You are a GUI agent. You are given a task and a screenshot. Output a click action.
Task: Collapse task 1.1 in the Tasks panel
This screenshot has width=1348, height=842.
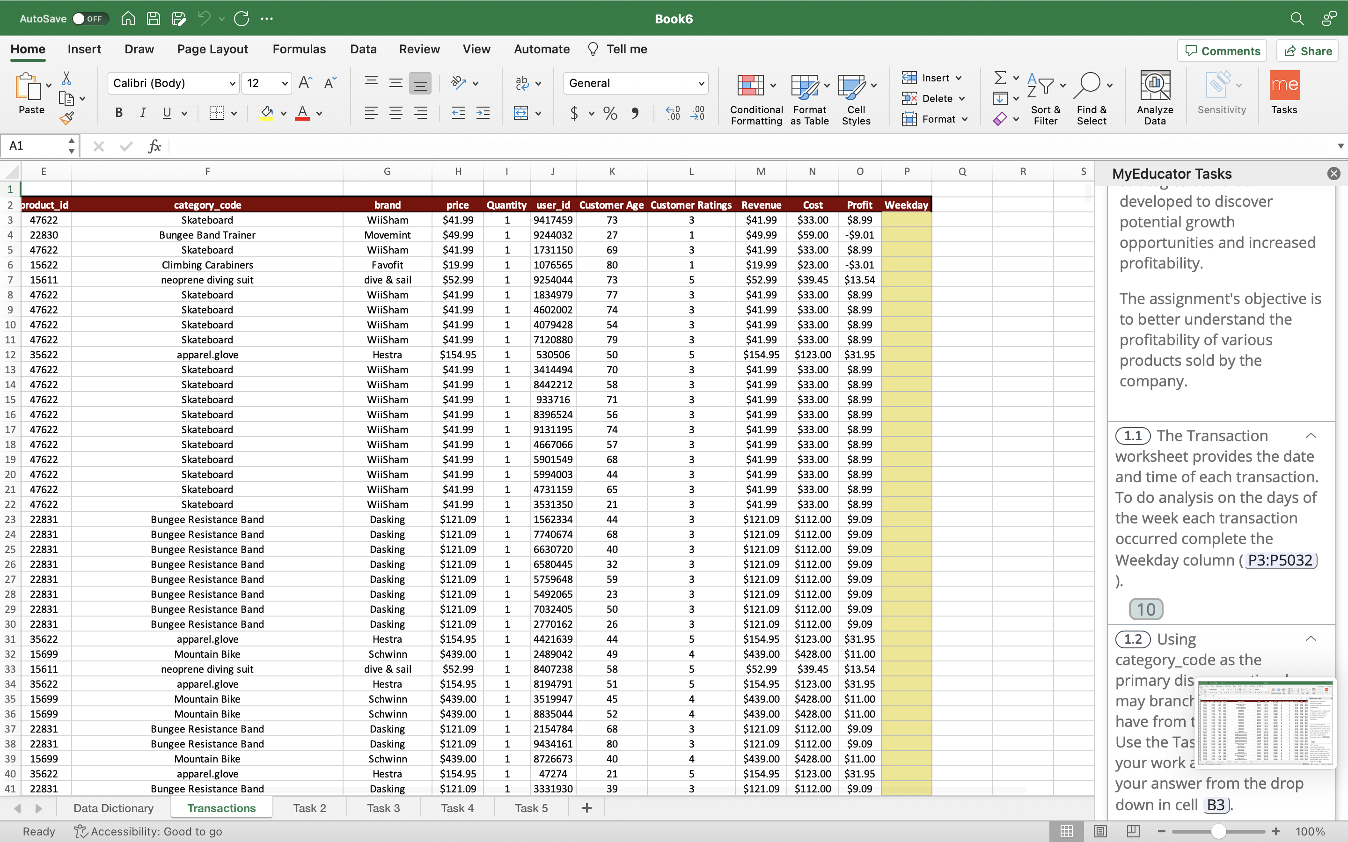[x=1311, y=436]
